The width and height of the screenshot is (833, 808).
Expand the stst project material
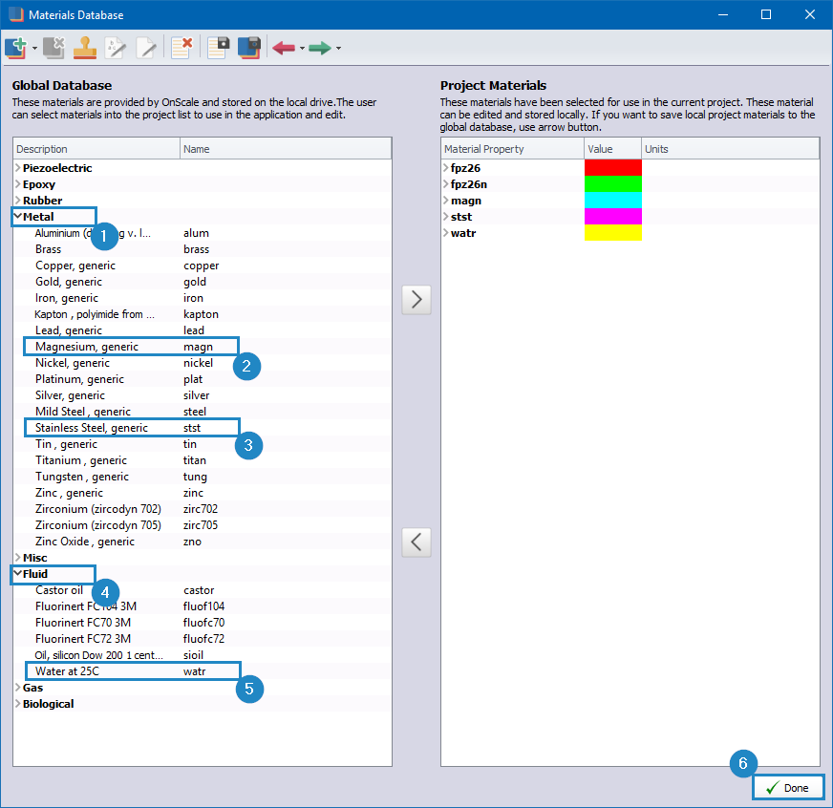446,217
